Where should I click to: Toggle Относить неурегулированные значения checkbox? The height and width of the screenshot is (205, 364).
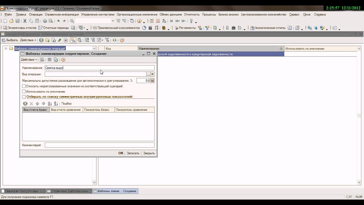click(24, 86)
